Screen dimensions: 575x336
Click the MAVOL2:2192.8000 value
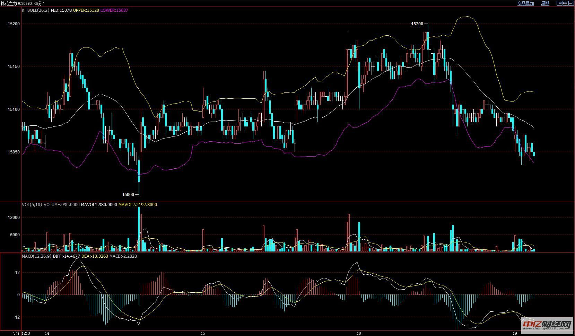click(x=138, y=205)
